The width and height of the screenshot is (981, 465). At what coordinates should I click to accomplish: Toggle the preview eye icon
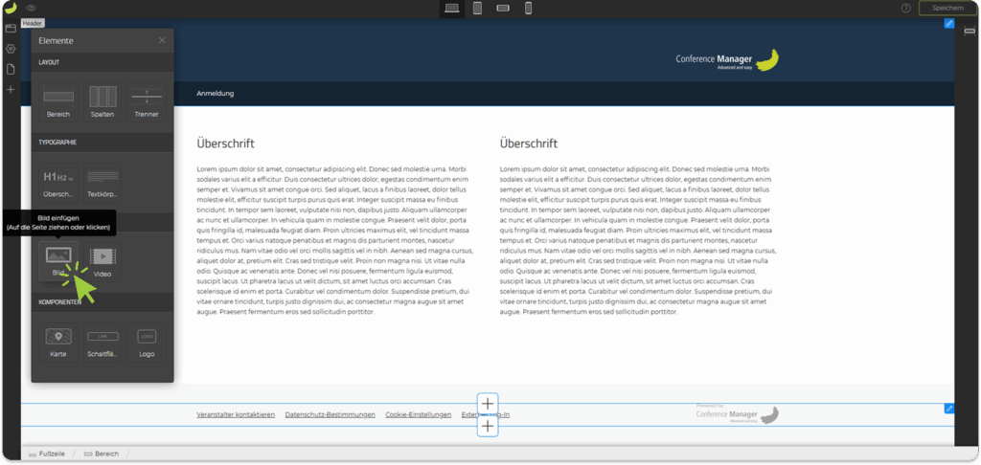tap(31, 8)
